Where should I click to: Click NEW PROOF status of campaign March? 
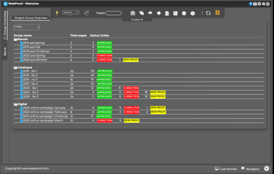pos(132,120)
